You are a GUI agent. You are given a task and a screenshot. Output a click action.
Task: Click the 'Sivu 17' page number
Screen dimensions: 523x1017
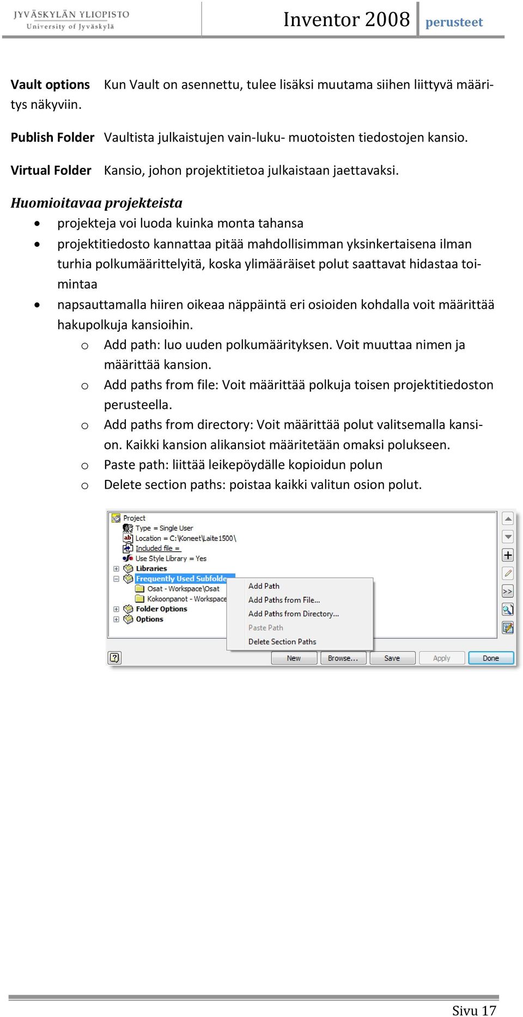pyautogui.click(x=474, y=1010)
